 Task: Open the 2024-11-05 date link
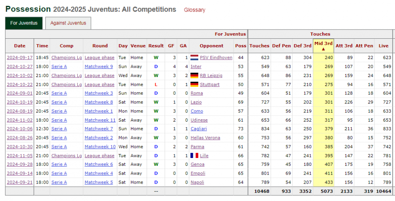click(20, 156)
